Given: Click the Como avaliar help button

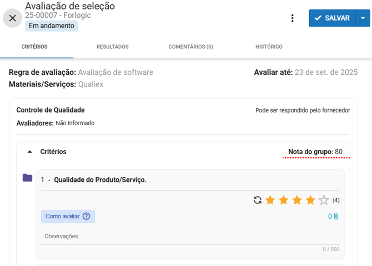Looking at the screenshot, I should tap(68, 216).
